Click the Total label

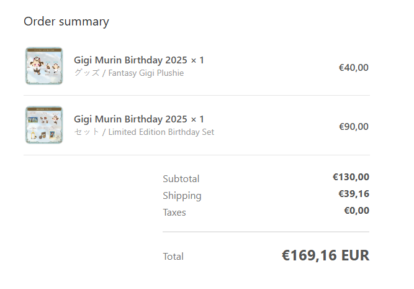point(173,256)
